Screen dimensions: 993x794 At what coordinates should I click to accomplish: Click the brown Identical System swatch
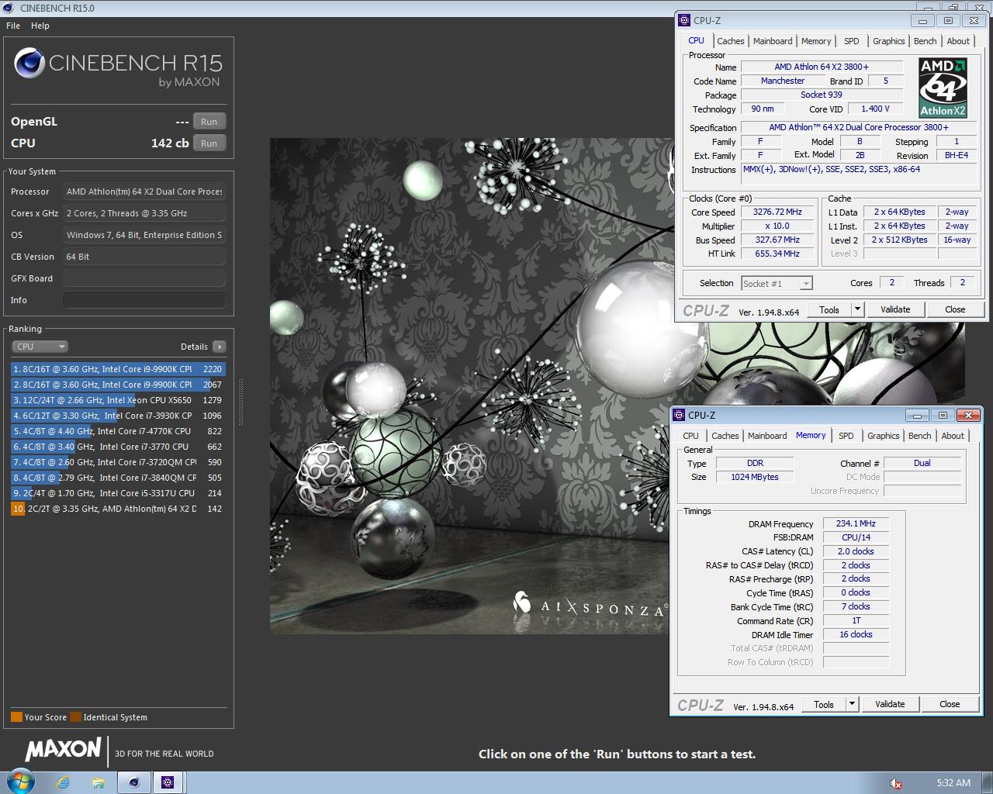(x=75, y=717)
